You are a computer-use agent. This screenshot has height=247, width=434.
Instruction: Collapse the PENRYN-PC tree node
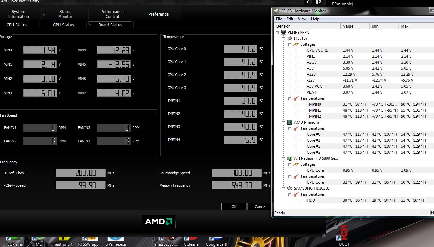point(277,33)
